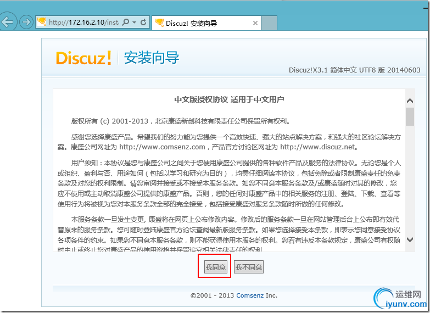This screenshot has height=313, width=430.
Task: Open the Comsenz link in footer
Action: click(x=250, y=295)
